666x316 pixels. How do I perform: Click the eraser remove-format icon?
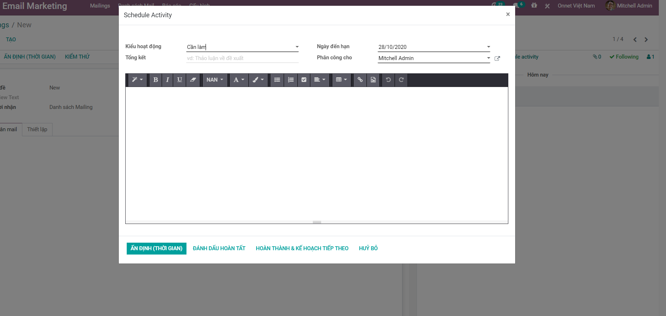tap(193, 80)
